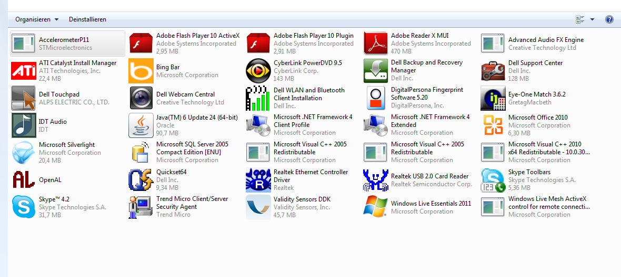Select the OpenAL icon

point(23,179)
